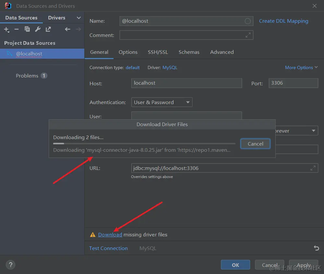Open help with question mark button
The image size is (324, 274).
[10, 265]
